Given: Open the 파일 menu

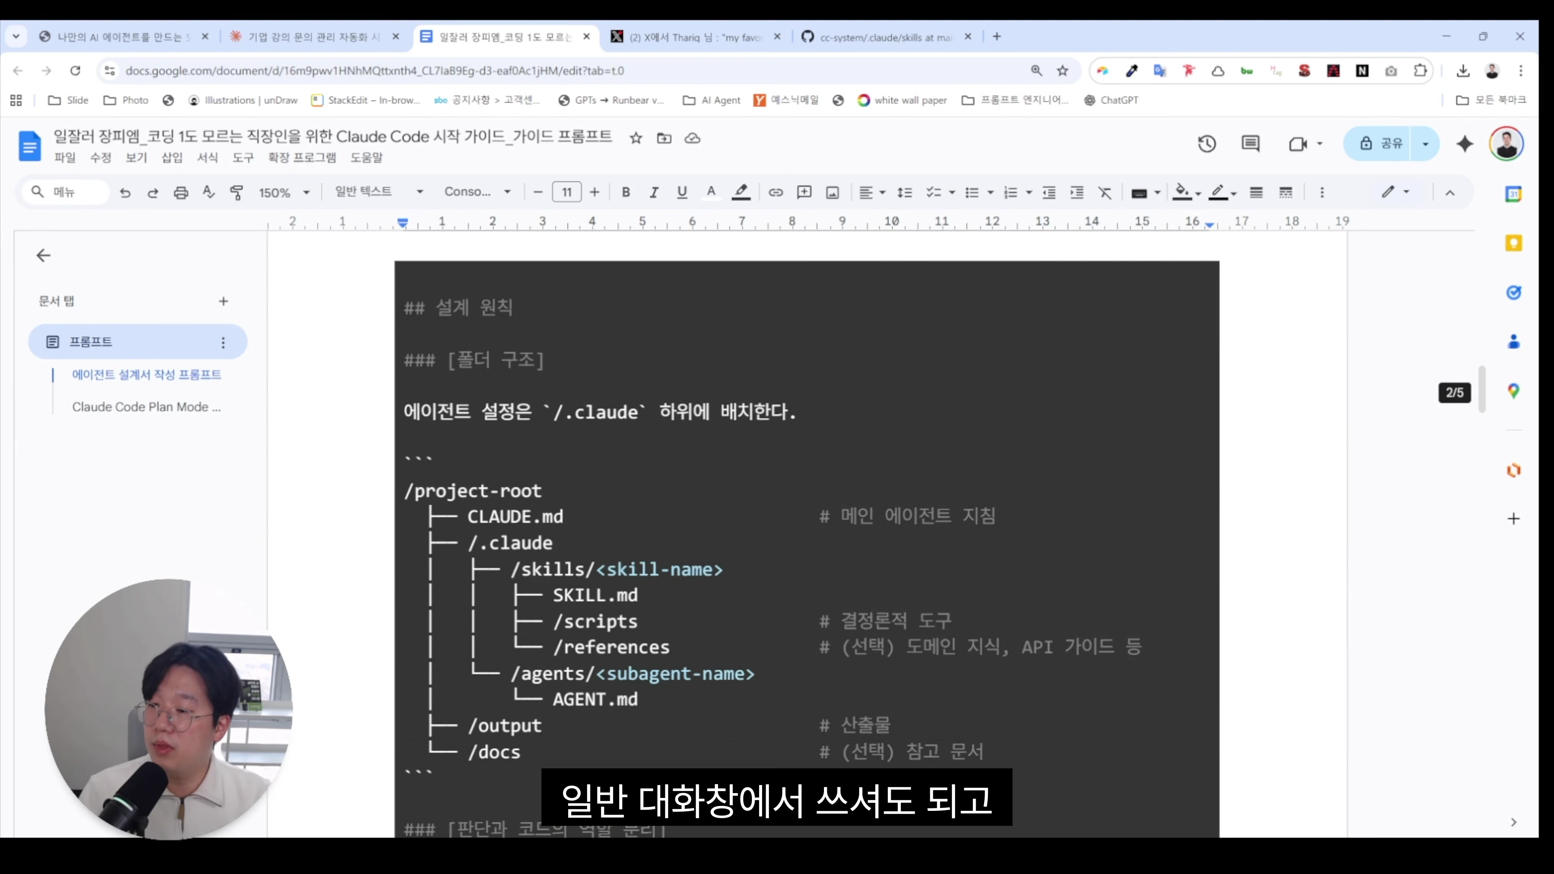Looking at the screenshot, I should point(65,158).
